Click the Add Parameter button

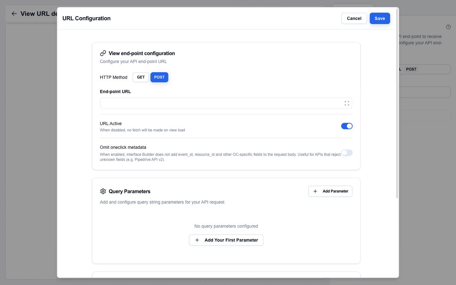330,191
